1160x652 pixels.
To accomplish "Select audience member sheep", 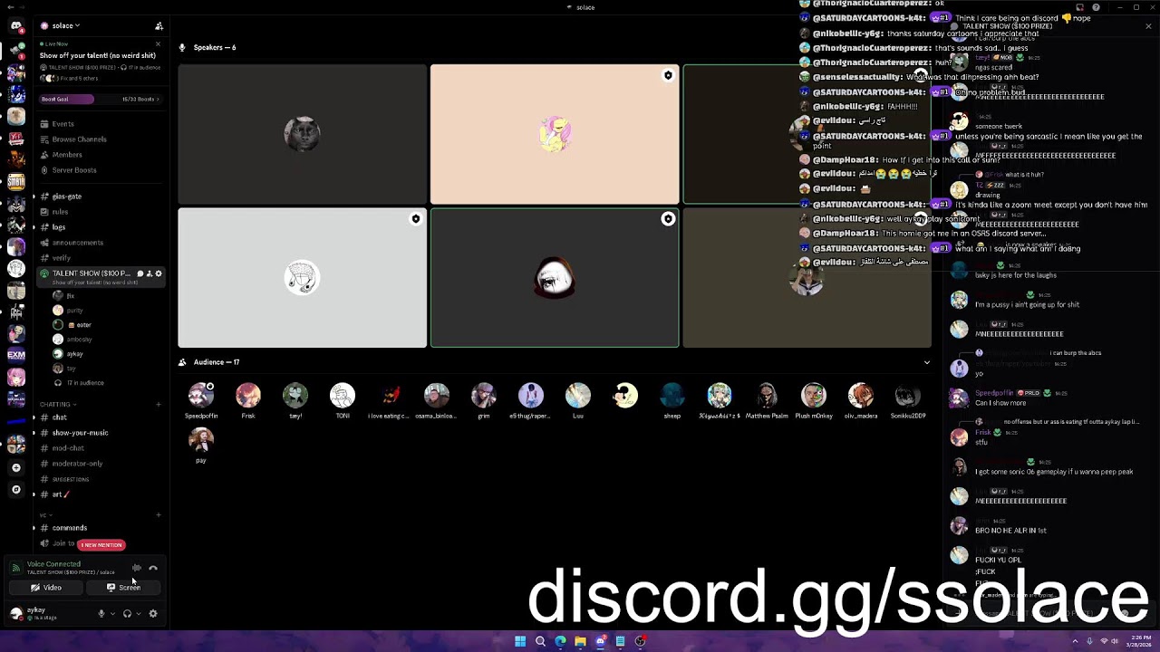I will coord(672,400).
